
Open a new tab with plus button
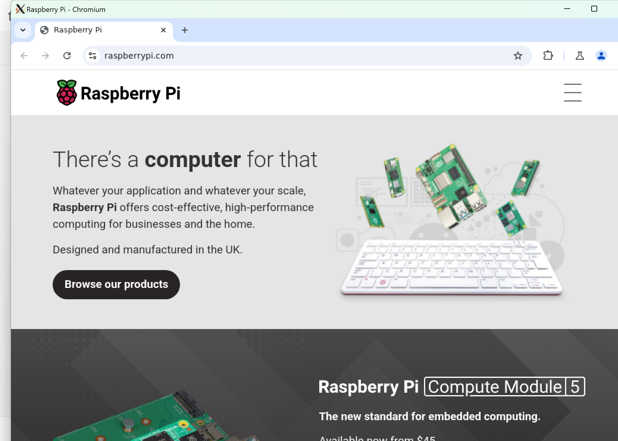pyautogui.click(x=184, y=30)
